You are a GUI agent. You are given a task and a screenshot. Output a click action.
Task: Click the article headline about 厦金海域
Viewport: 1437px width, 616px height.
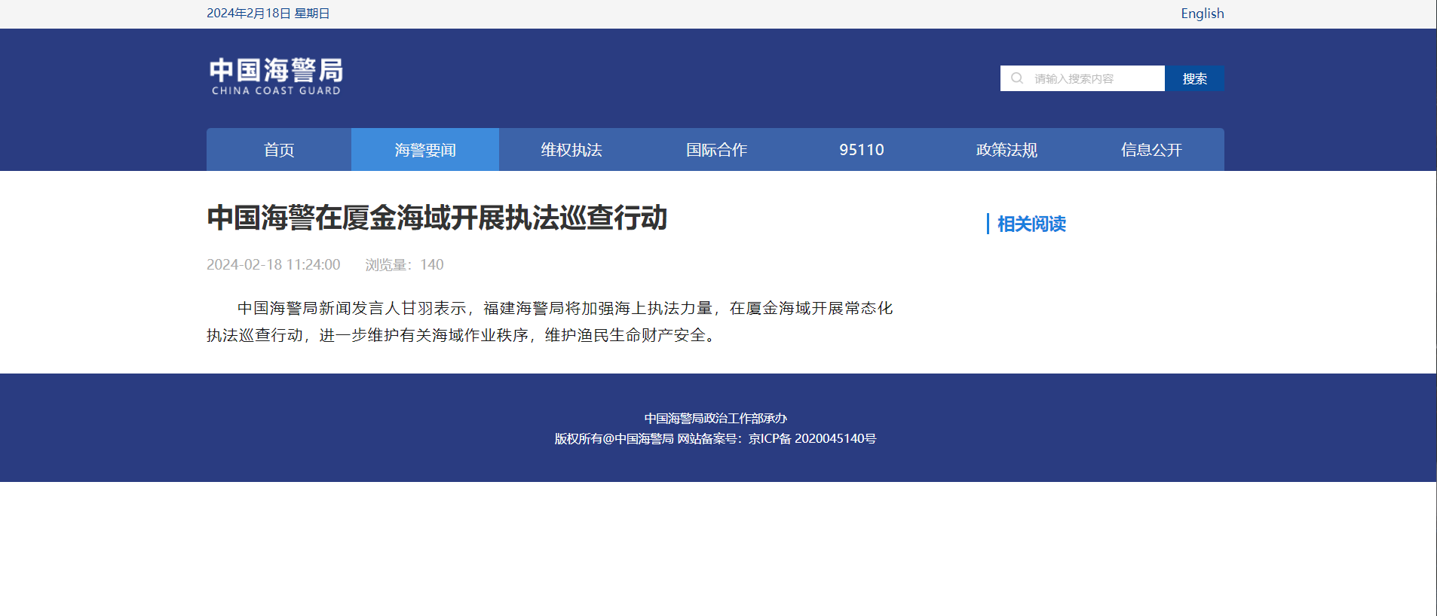tap(437, 218)
